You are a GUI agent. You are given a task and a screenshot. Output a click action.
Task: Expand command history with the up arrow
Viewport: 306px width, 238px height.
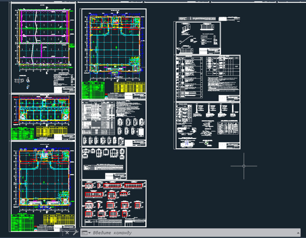pyautogui.click(x=298, y=233)
